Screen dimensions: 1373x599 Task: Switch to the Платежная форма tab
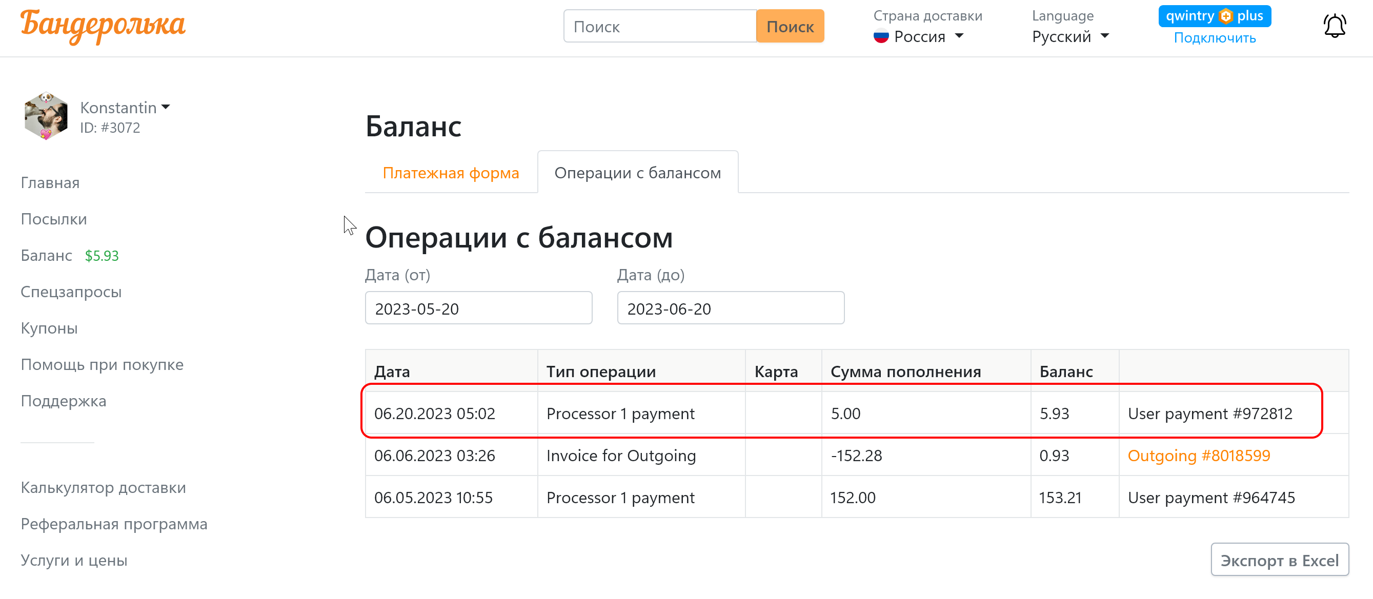click(x=450, y=173)
